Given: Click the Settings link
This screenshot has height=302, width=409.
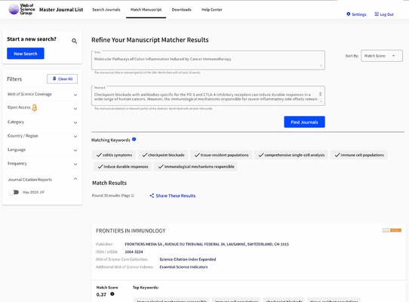Looking at the screenshot, I should [359, 14].
